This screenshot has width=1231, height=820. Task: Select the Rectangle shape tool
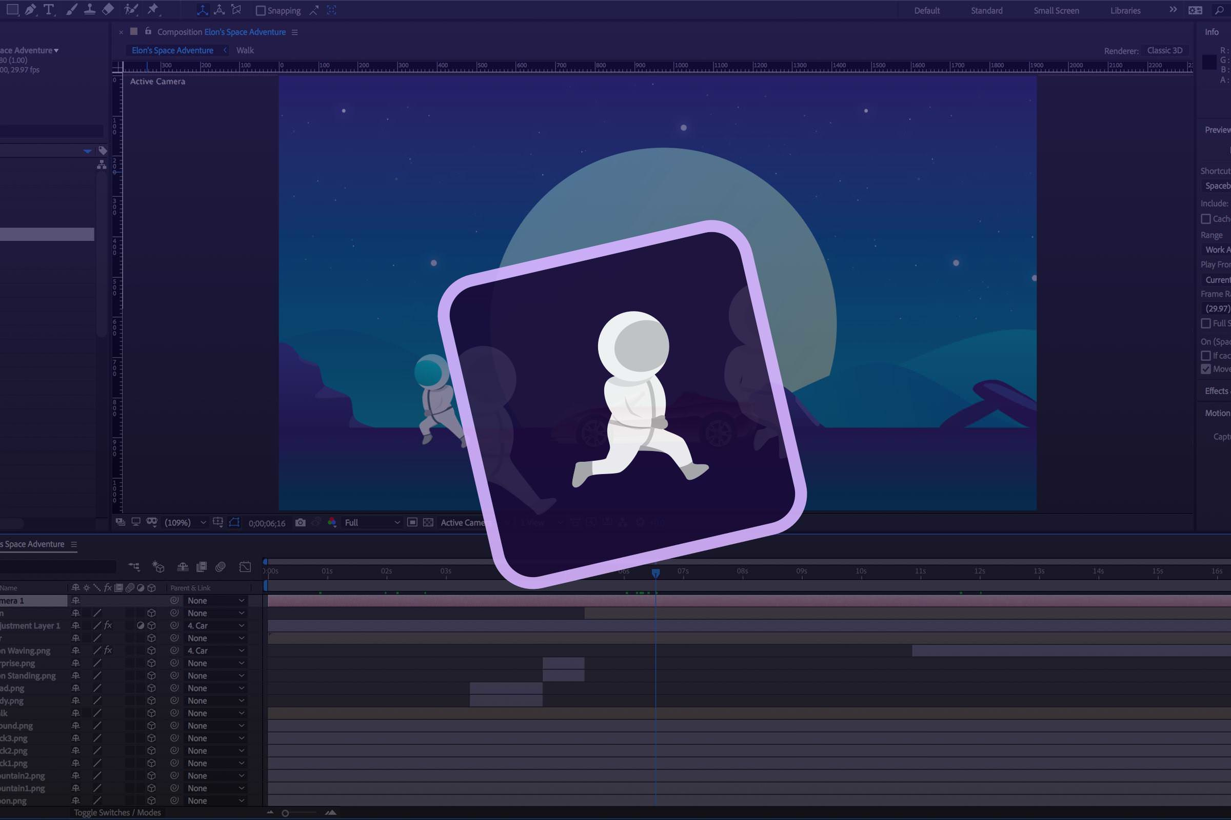[12, 9]
